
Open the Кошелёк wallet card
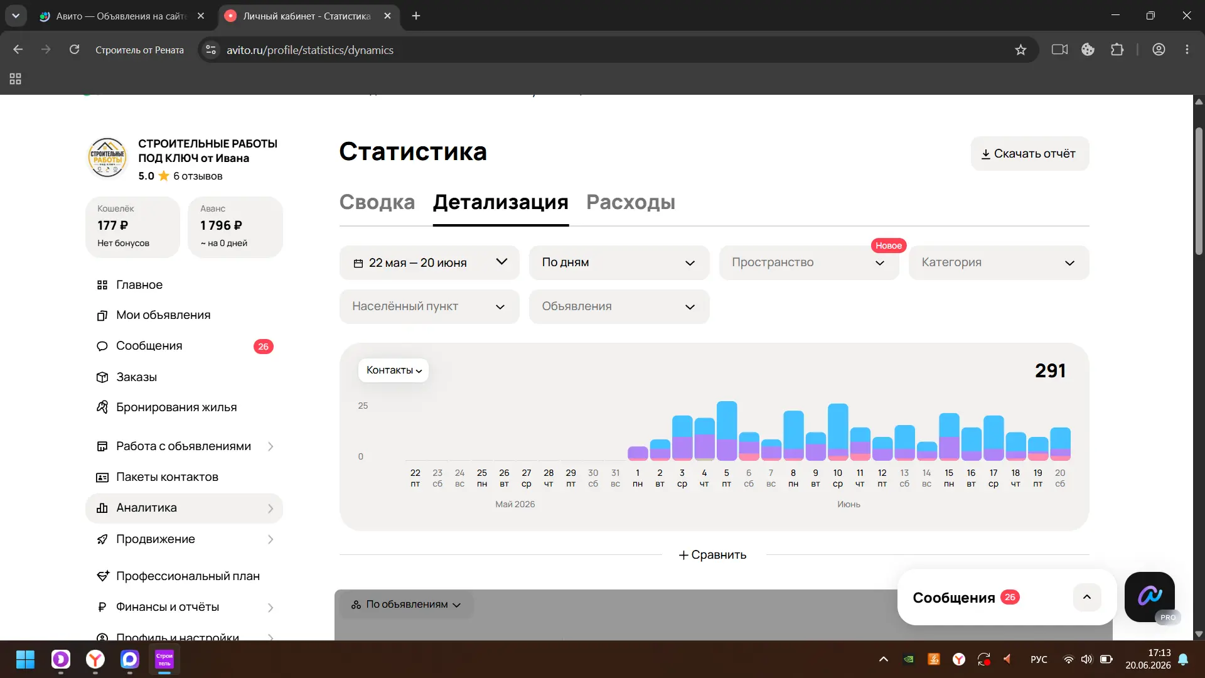click(x=132, y=227)
